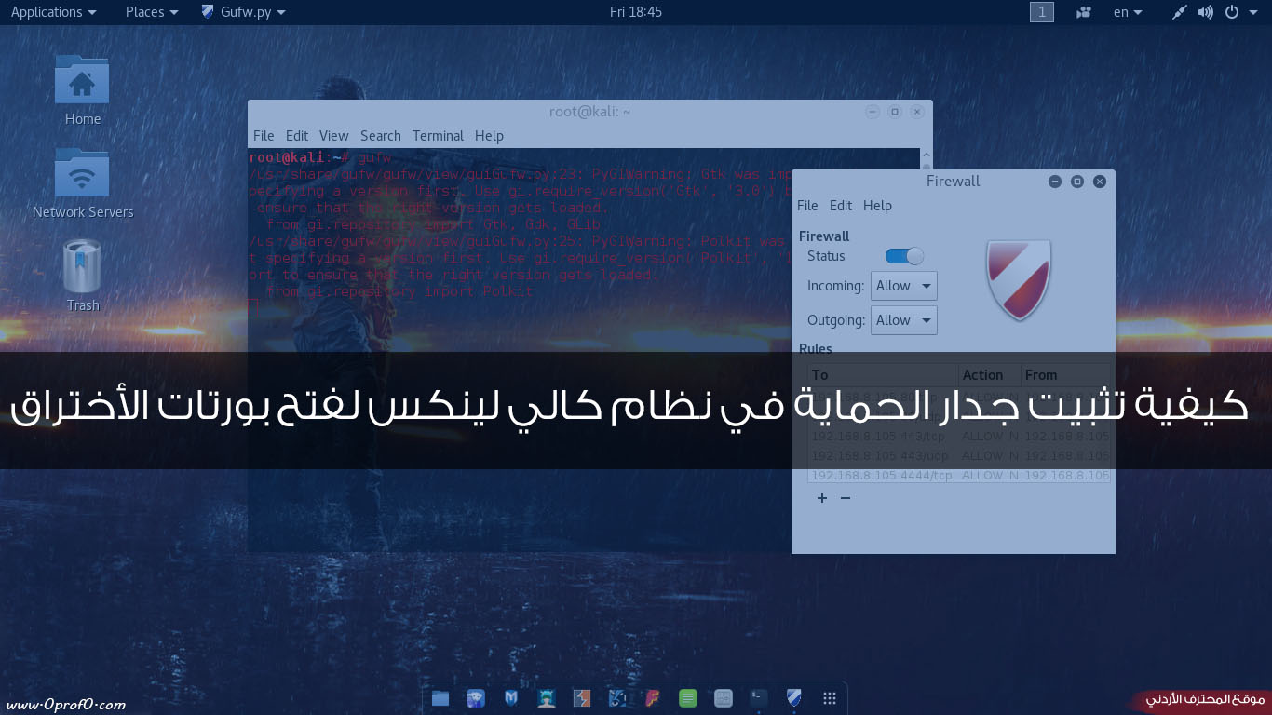Open Help menu in the terminal window
Viewport: 1272px width, 715px height.
(489, 136)
